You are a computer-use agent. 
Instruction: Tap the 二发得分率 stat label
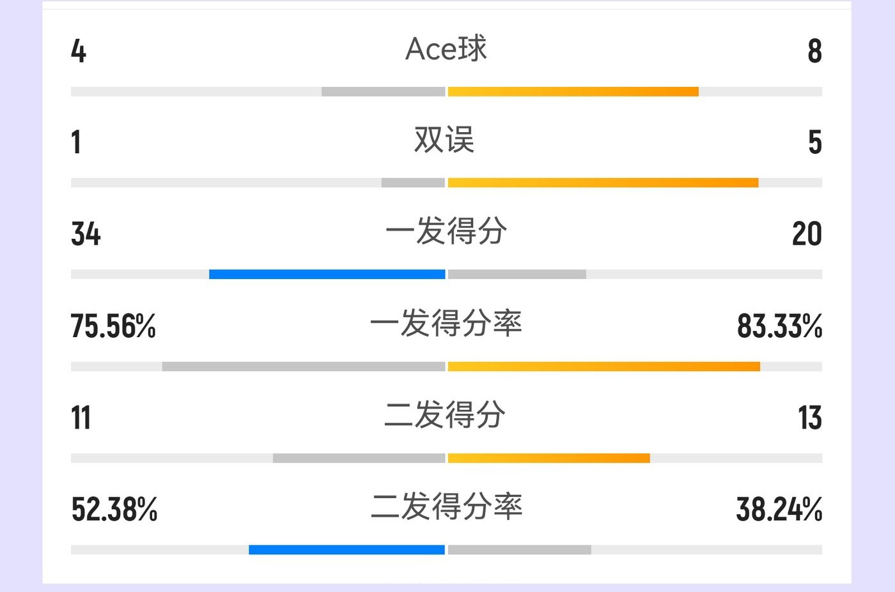click(x=446, y=507)
